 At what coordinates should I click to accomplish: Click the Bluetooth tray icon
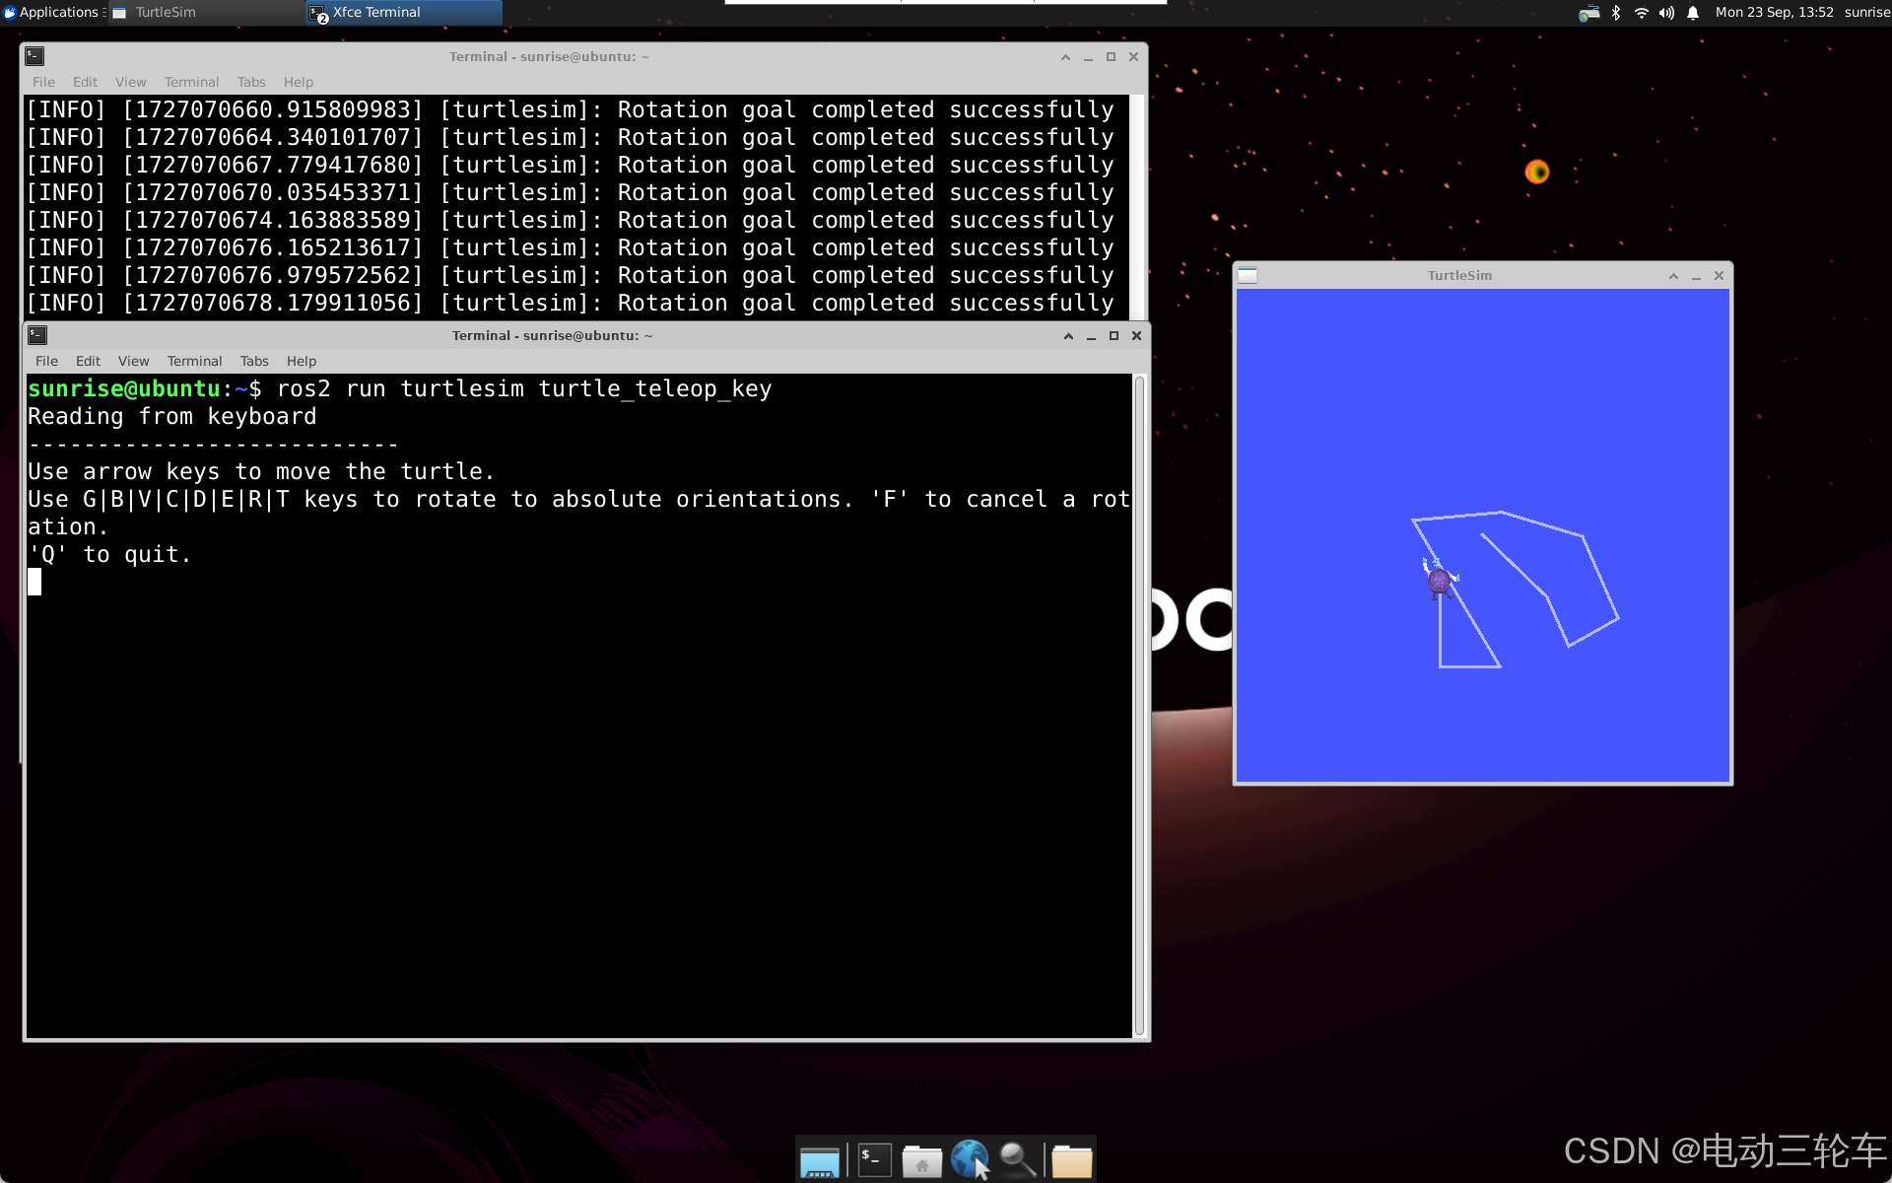coord(1616,13)
